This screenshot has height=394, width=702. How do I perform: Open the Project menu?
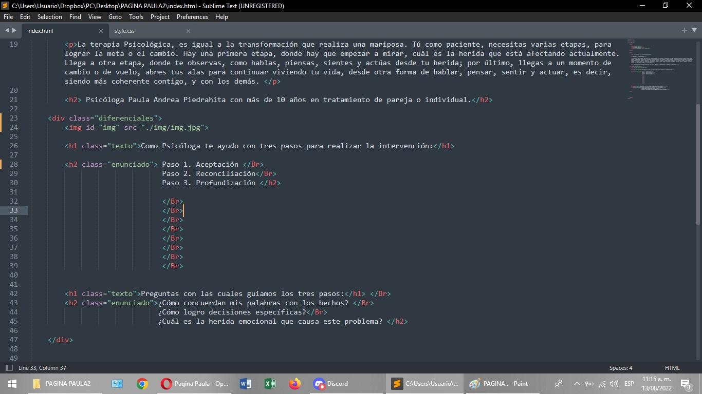coord(160,17)
